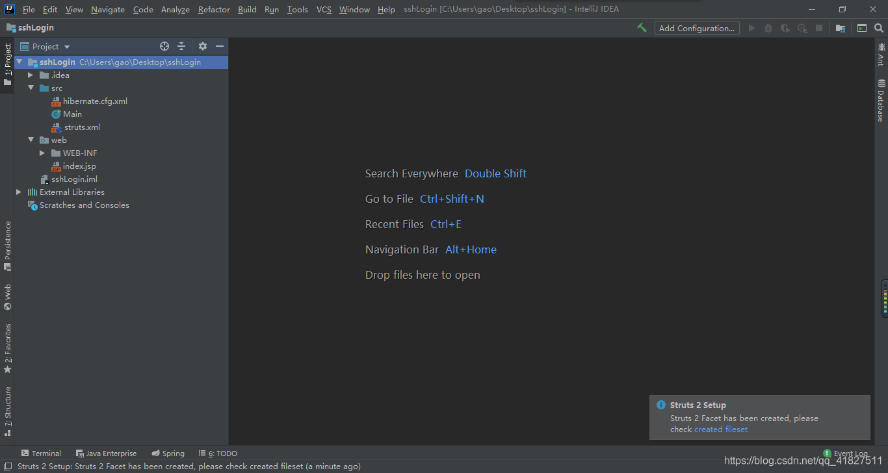Open the 6: TODO tool window

pos(218,454)
